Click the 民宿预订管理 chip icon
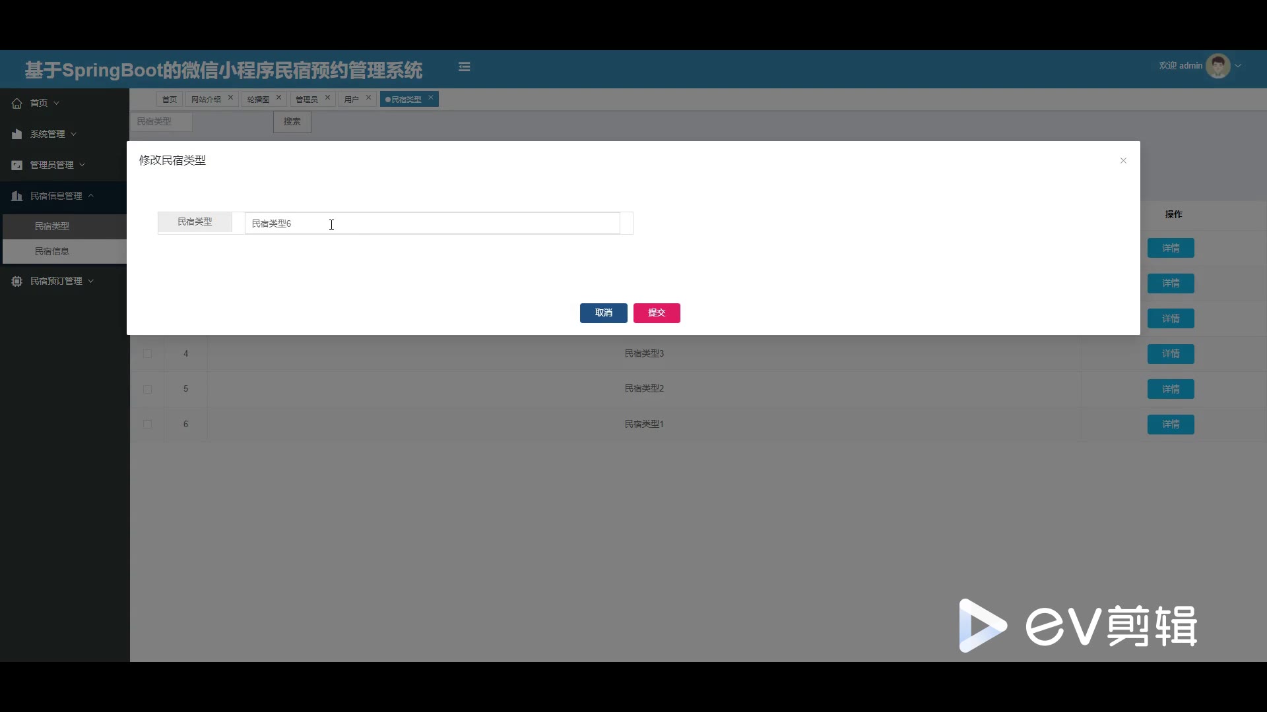 pos(17,281)
